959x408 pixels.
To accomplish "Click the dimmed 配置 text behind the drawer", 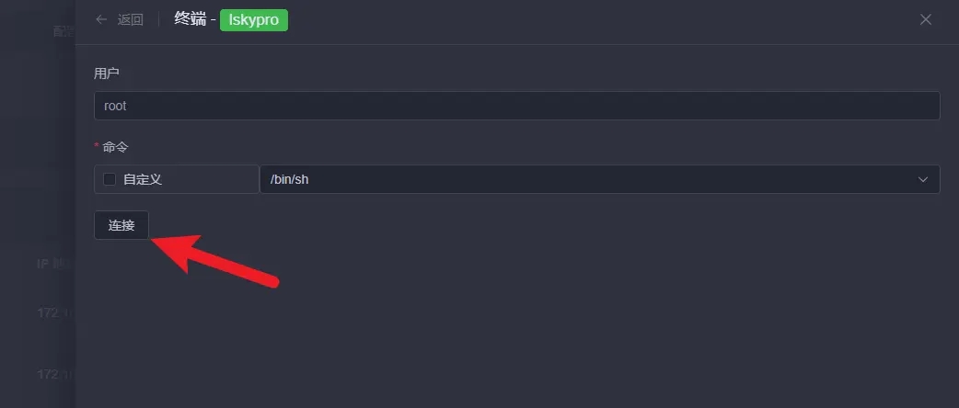I will [x=64, y=32].
